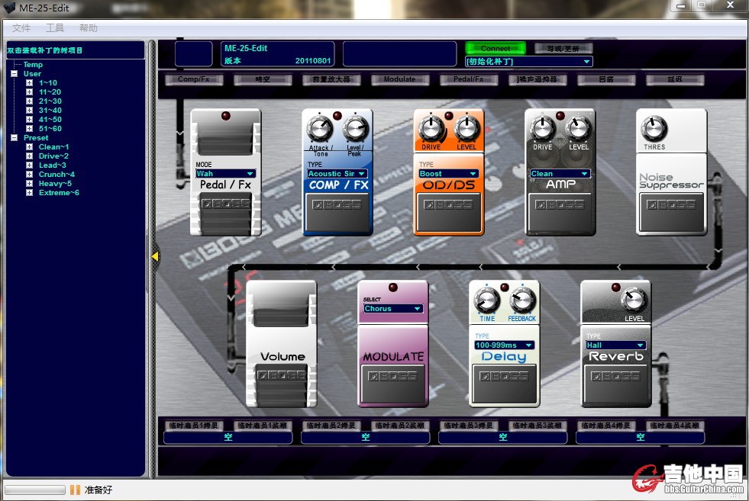Click the Pedal / Fx expression treadle
The width and height of the screenshot is (749, 501).
click(225, 138)
